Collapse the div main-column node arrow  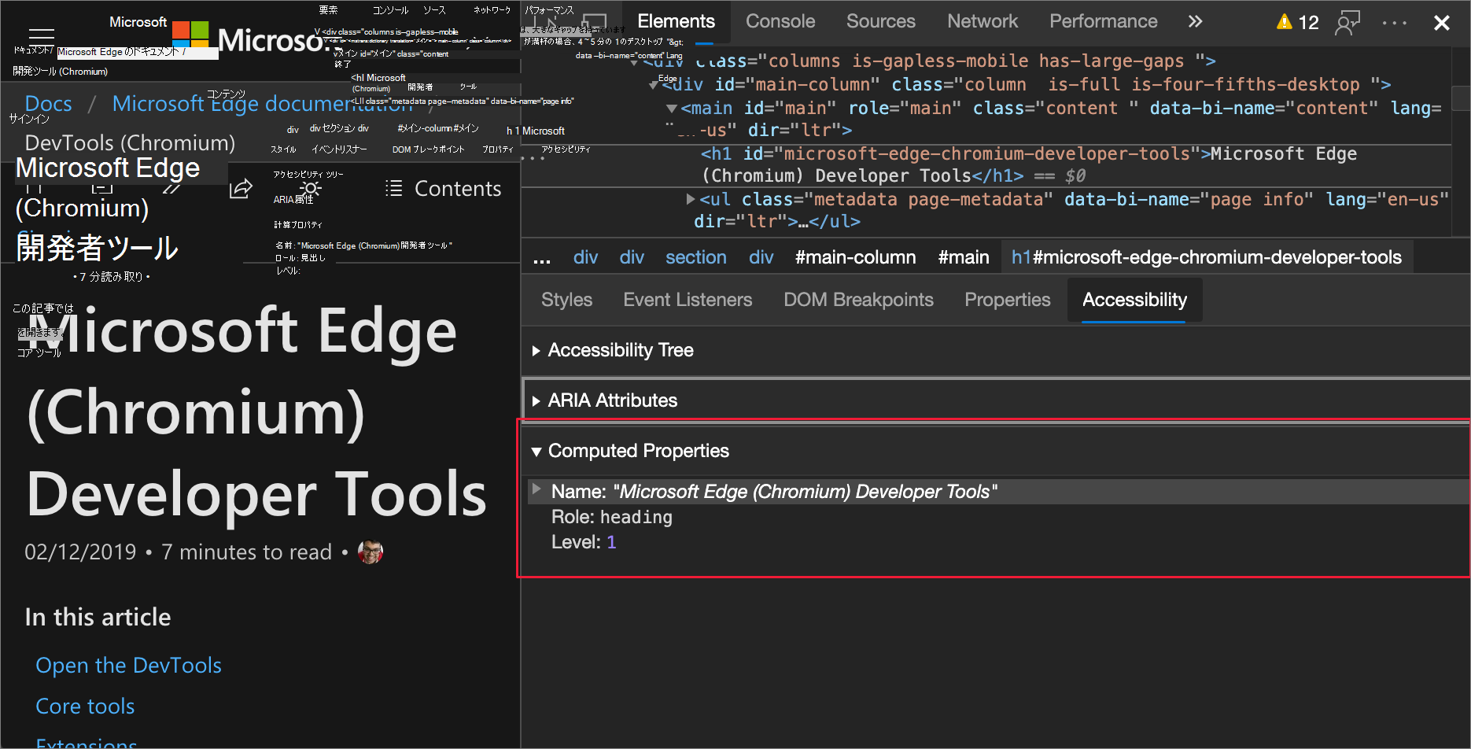[x=654, y=85]
